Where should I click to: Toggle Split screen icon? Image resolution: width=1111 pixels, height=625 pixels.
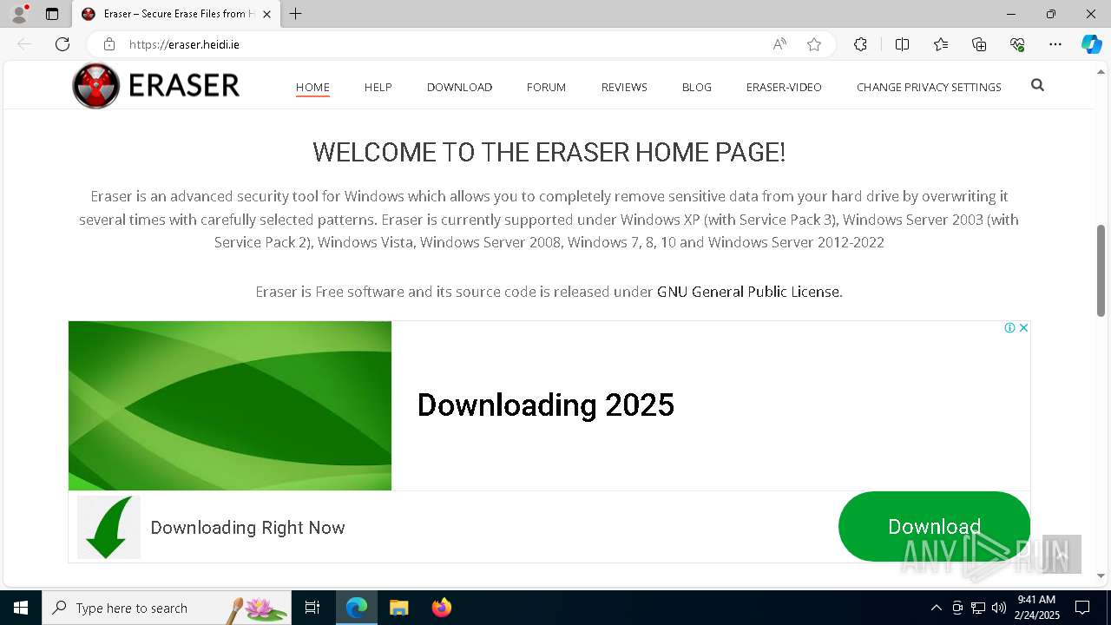(902, 44)
